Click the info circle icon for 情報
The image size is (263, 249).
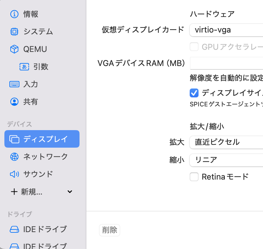pos(14,14)
